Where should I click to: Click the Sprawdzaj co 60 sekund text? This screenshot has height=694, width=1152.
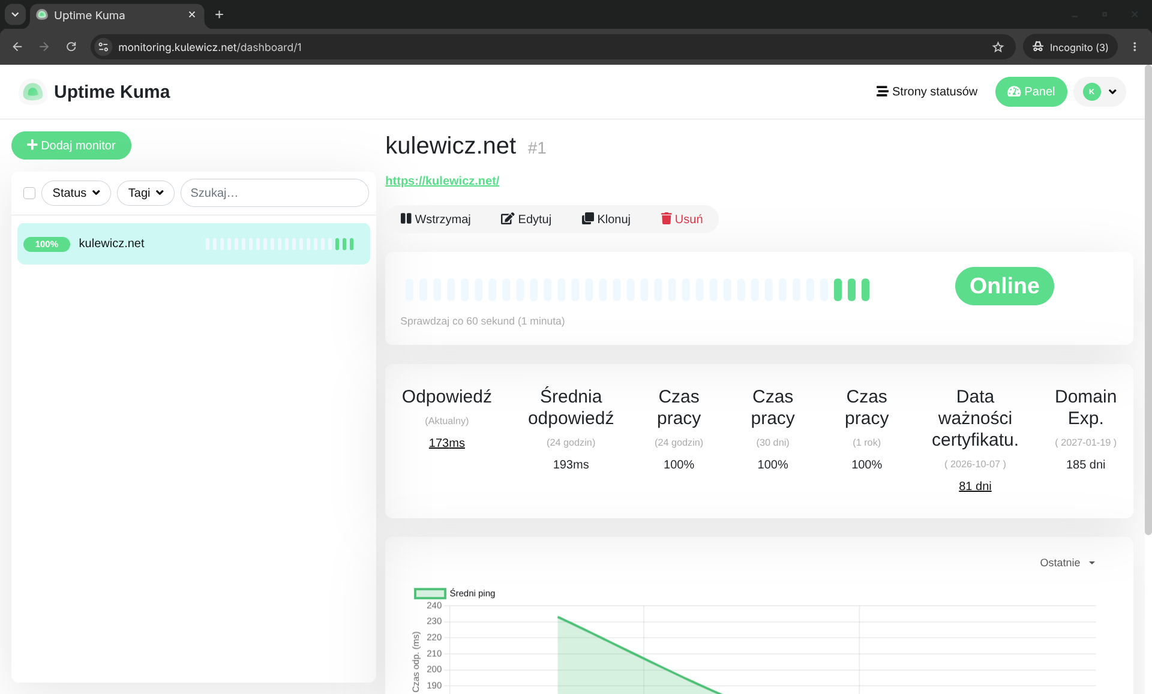click(482, 321)
